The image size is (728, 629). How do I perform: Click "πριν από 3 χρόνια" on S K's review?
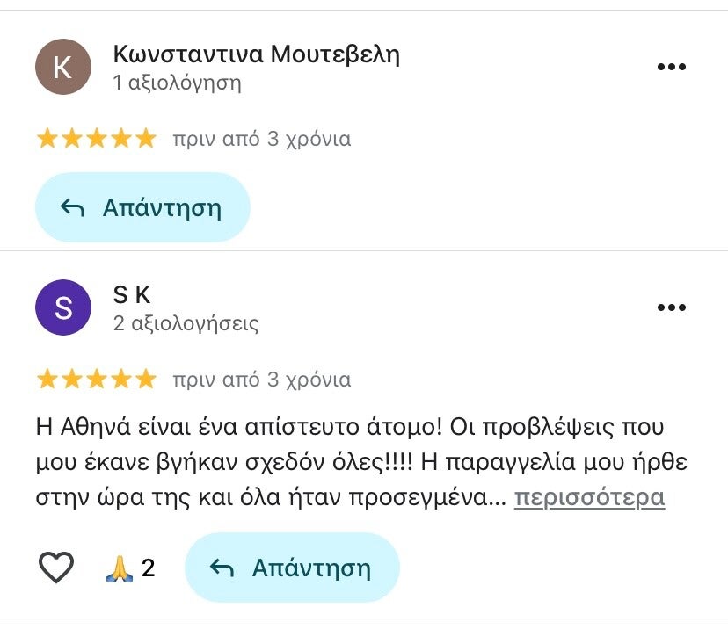click(x=261, y=380)
